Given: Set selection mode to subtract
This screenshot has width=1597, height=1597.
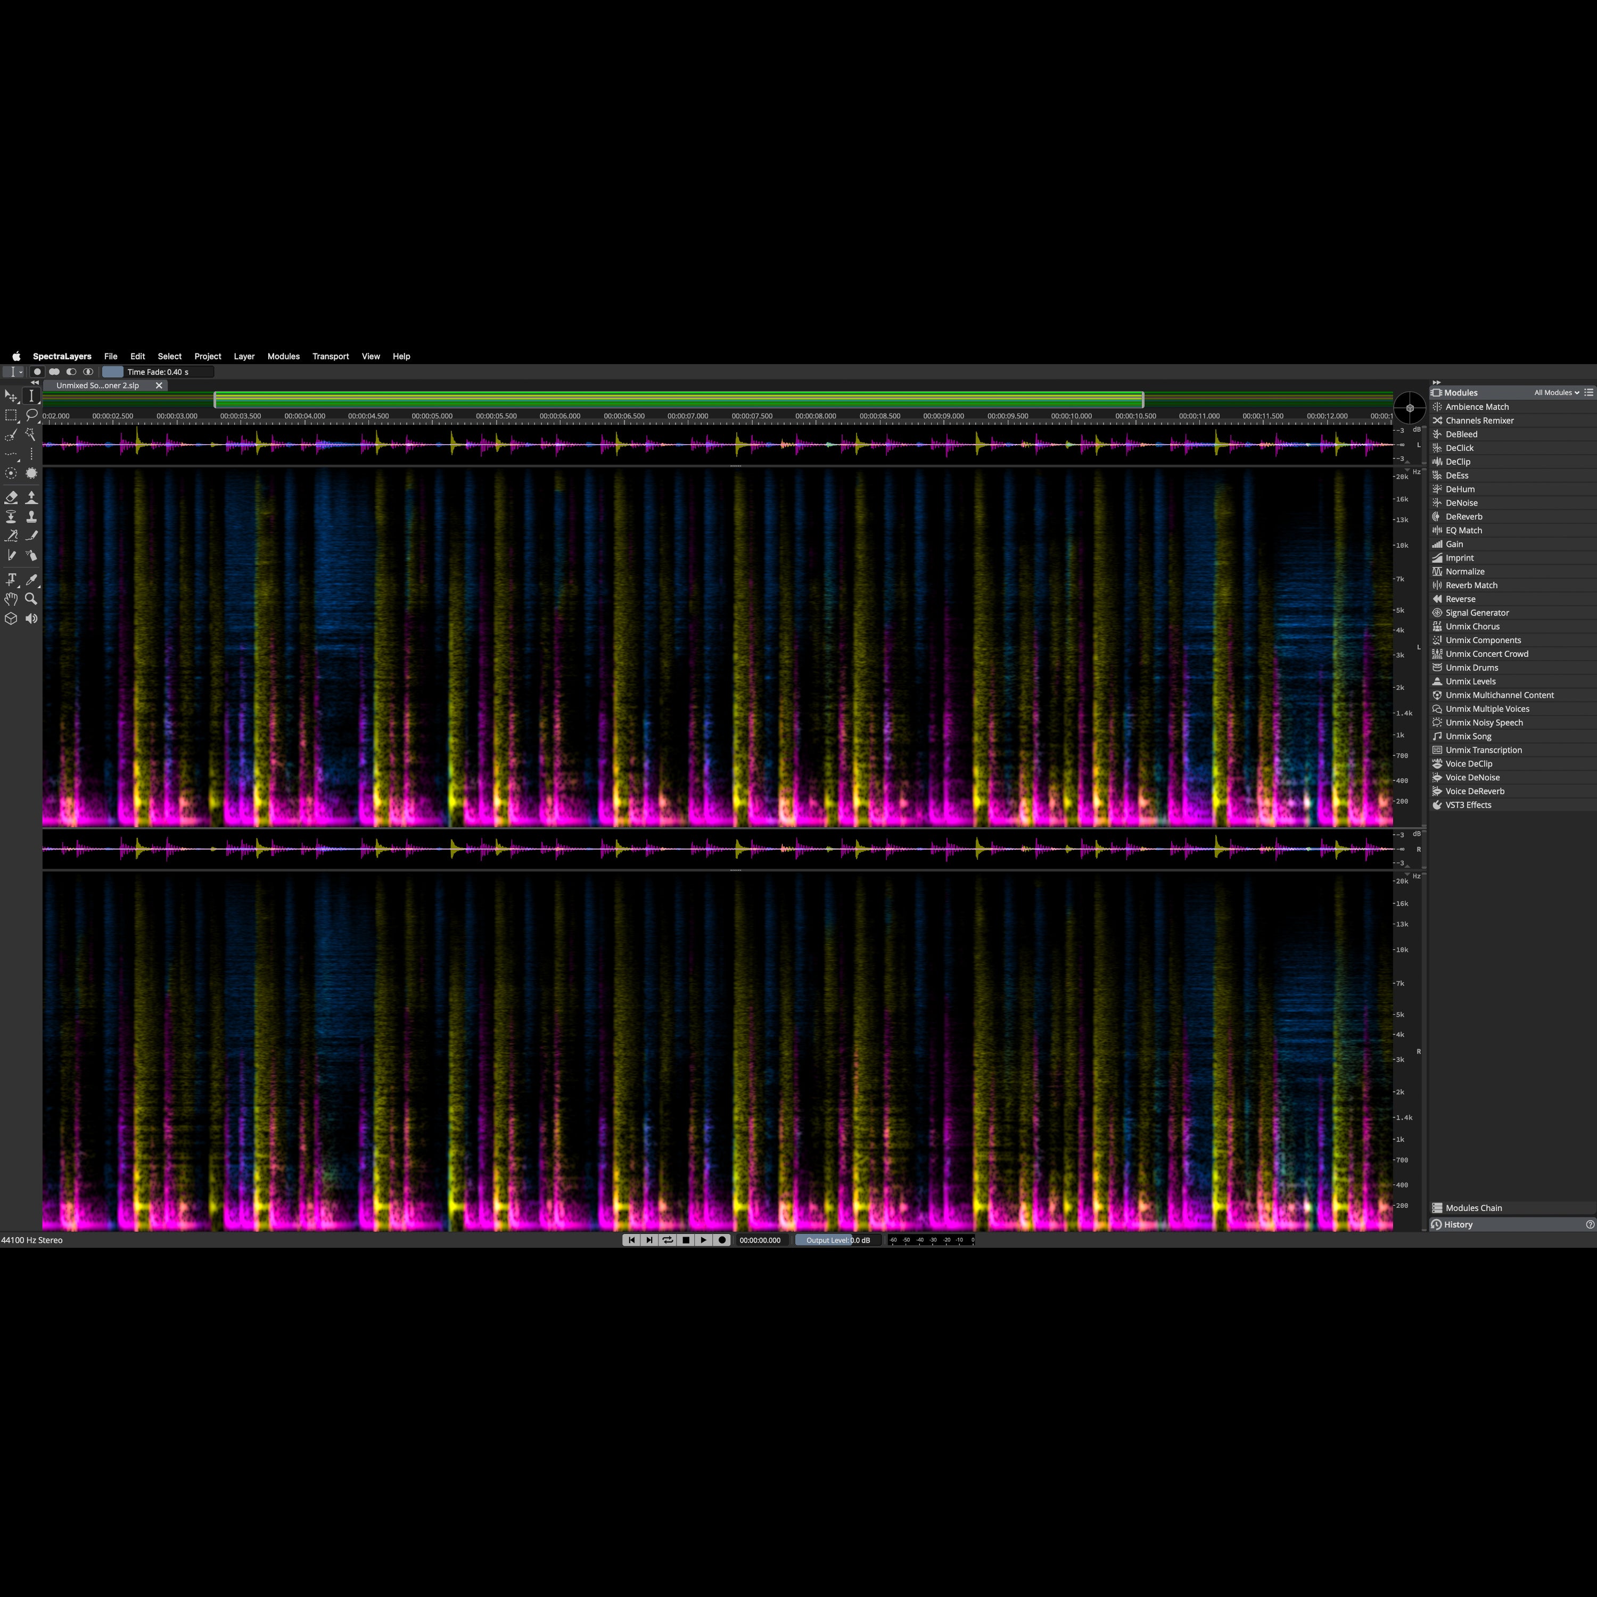Looking at the screenshot, I should [71, 372].
